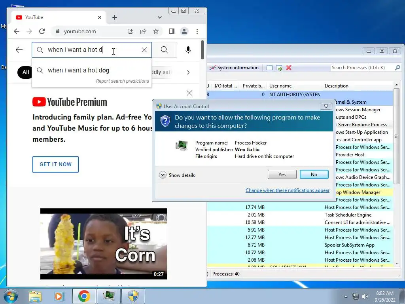Select the Spooler SubSystem App row
This screenshot has width=405, height=304.
point(300,245)
